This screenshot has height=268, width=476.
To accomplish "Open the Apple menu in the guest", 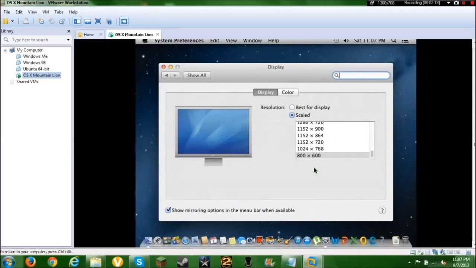I will pos(145,41).
